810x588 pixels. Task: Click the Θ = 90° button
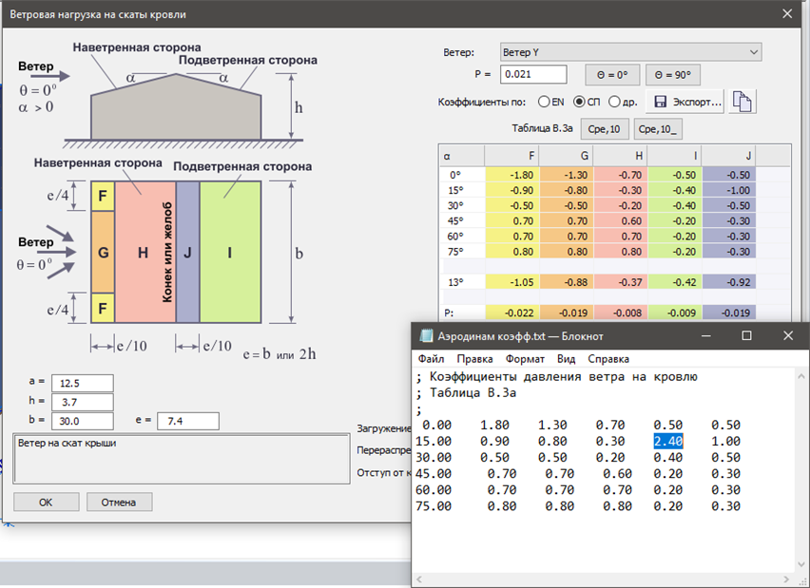tap(673, 75)
